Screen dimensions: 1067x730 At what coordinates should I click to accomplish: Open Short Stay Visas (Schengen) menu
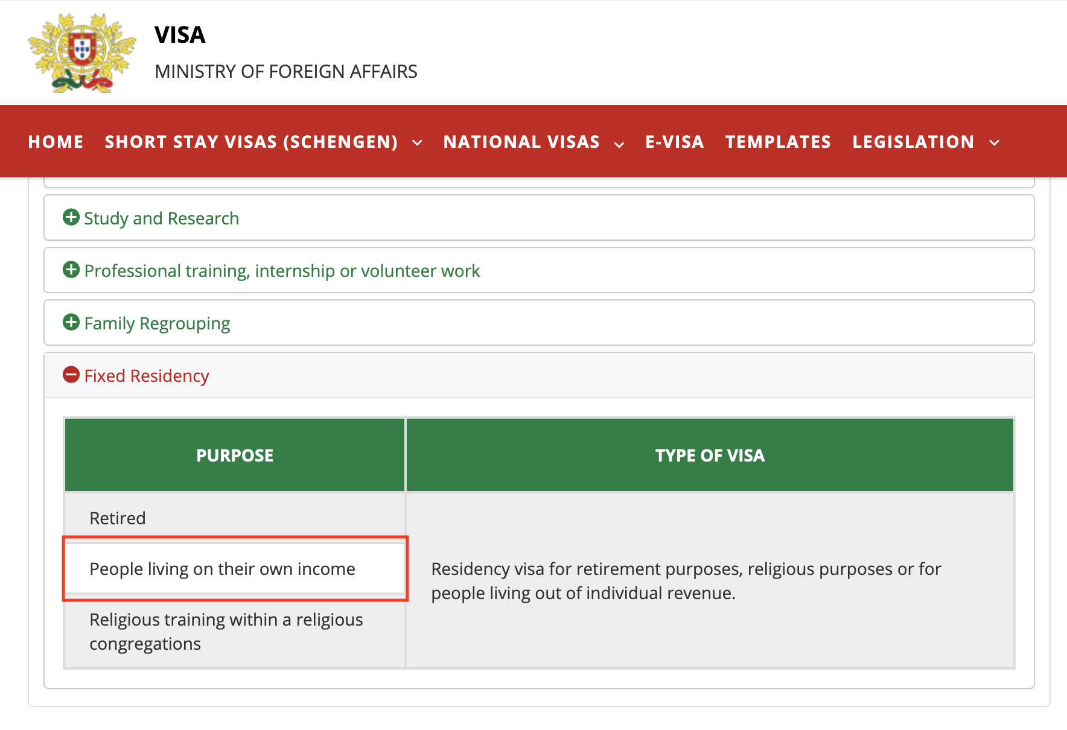pos(251,142)
